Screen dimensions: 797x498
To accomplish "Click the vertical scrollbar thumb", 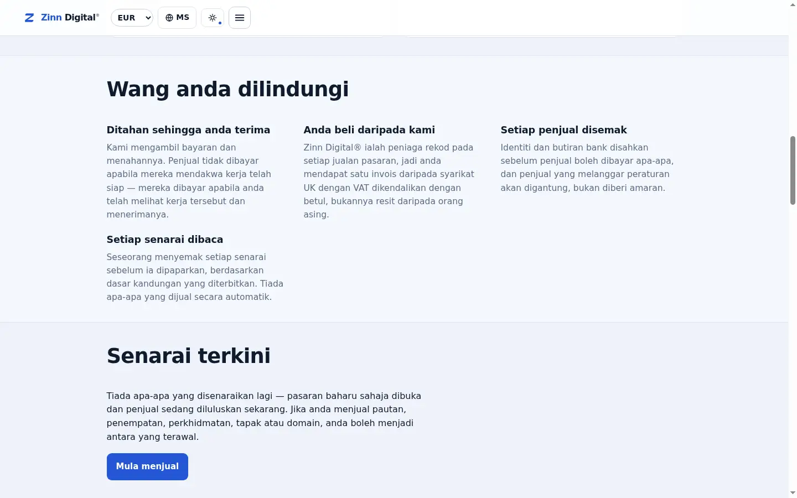I will click(x=793, y=170).
